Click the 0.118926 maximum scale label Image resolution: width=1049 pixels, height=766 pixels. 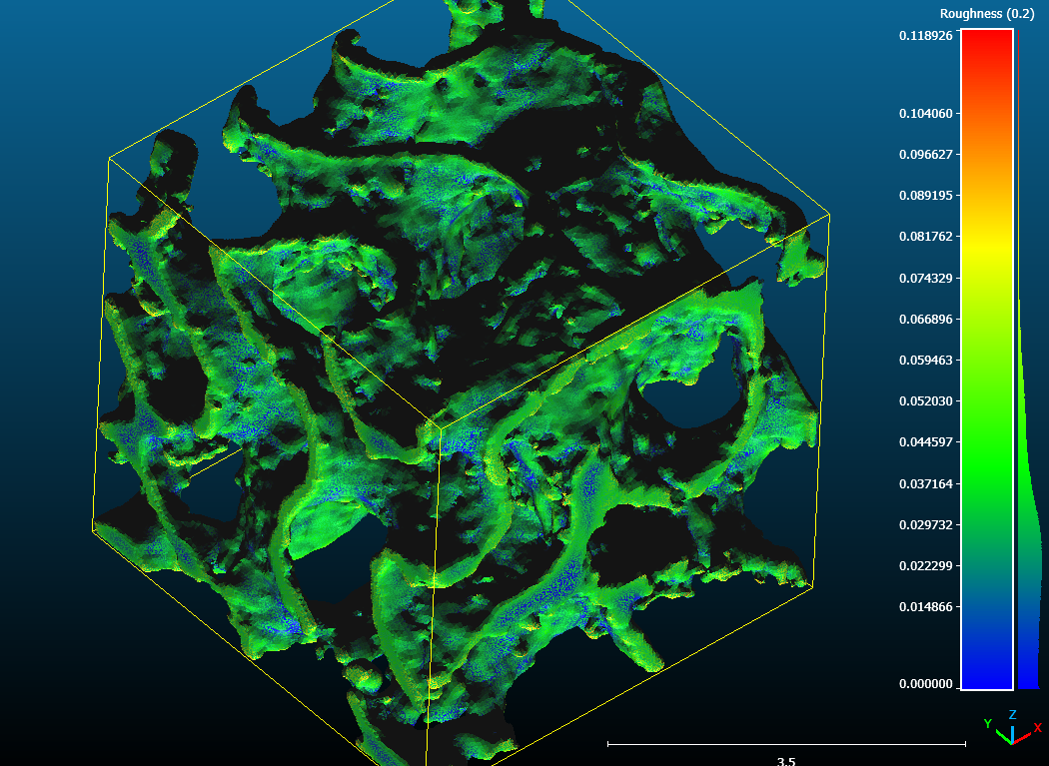pos(925,36)
